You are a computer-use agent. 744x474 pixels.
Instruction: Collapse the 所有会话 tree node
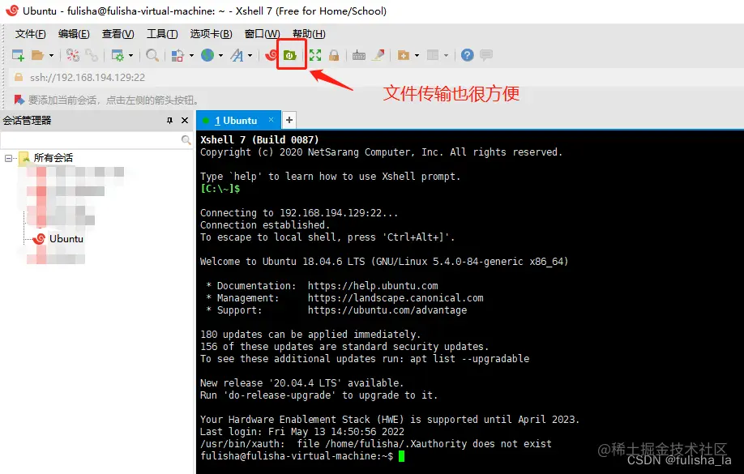8,158
